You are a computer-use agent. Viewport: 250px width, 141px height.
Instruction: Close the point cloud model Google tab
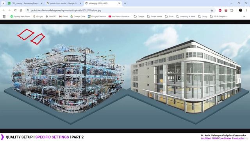[x=80, y=3]
